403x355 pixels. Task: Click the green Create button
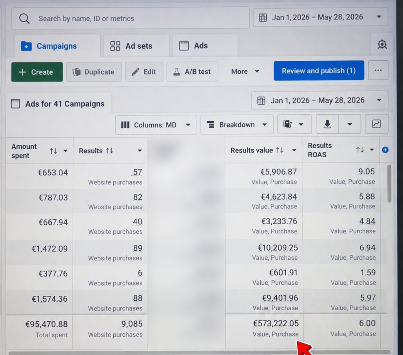coord(37,72)
